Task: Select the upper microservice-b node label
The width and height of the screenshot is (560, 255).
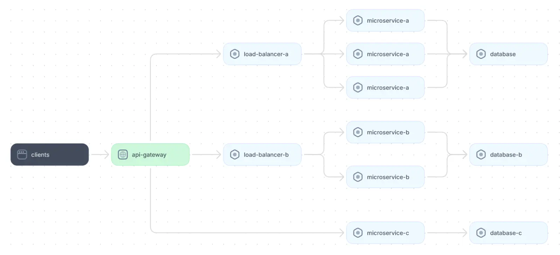Action: click(388, 132)
